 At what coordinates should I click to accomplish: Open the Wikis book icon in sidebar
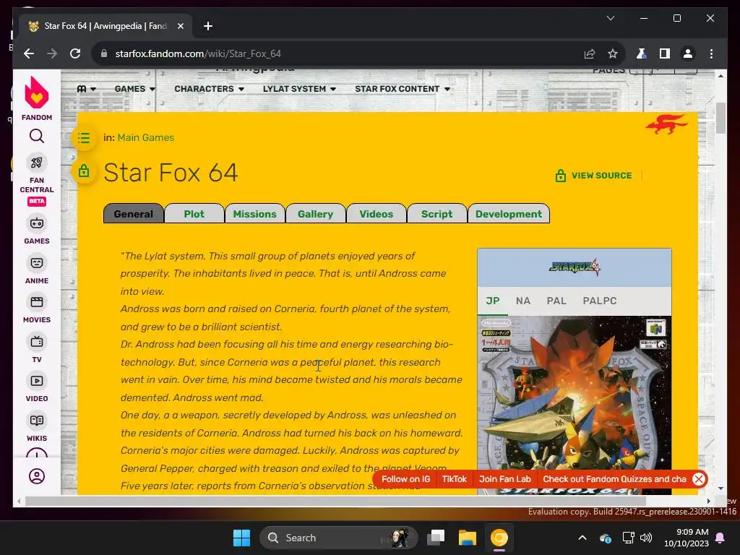(37, 421)
